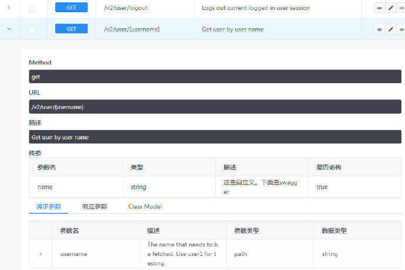Image resolution: width=405 pixels, height=270 pixels.
Task: Click GET badge of {username} endpoint
Action: [x=71, y=29]
